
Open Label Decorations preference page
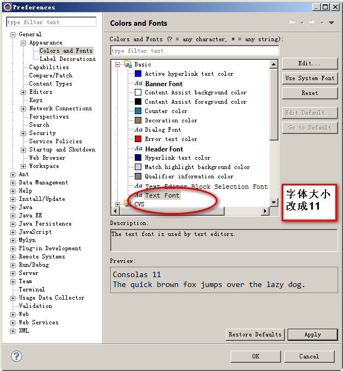[67, 59]
